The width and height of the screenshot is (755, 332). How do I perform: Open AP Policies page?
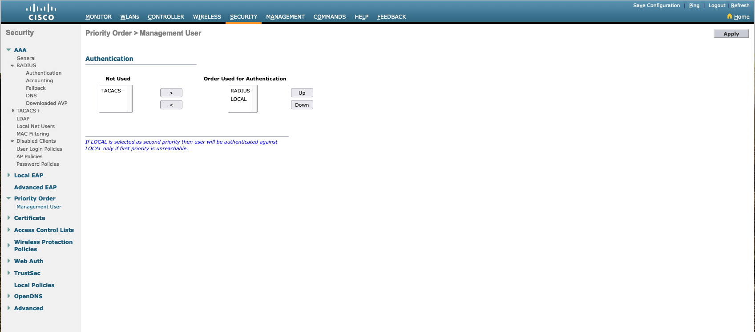coord(29,156)
